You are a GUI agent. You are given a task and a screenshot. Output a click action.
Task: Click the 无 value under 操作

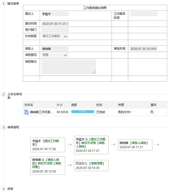click(152, 112)
